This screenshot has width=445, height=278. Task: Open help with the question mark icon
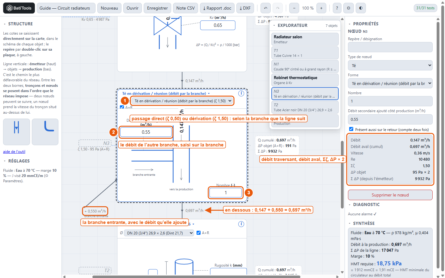point(337,8)
